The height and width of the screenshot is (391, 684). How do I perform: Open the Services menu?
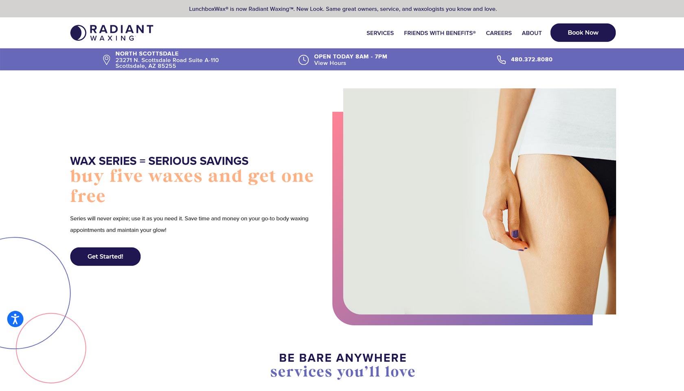(x=380, y=33)
